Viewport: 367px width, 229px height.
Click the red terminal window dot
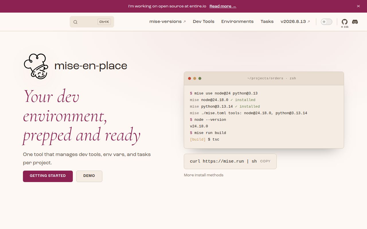click(190, 78)
